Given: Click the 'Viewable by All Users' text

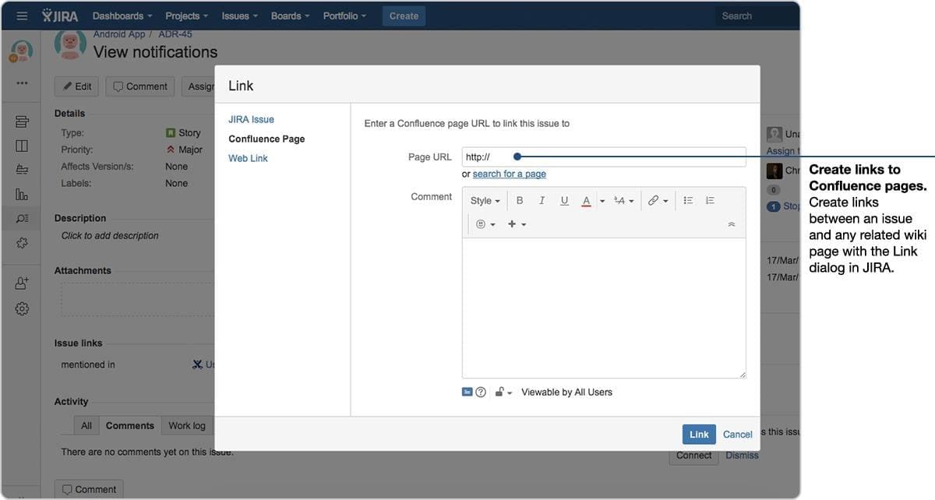Looking at the screenshot, I should (x=566, y=392).
